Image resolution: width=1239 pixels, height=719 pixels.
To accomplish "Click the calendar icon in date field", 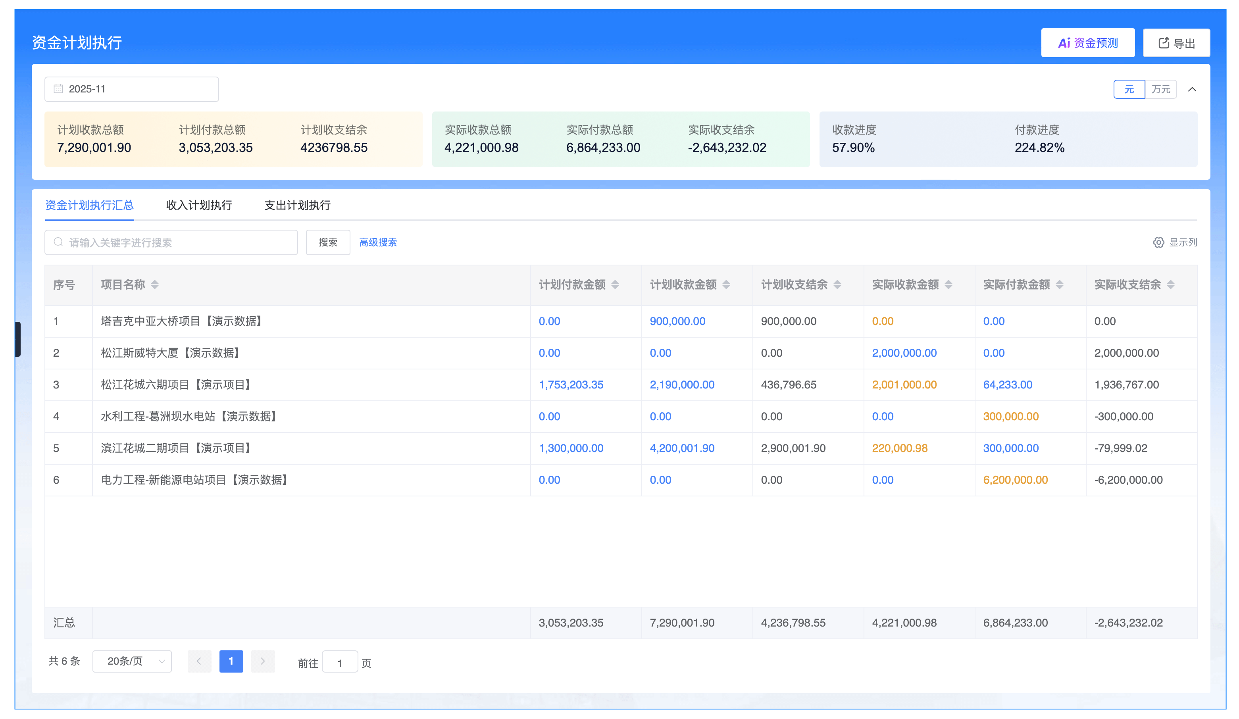I will (x=58, y=89).
